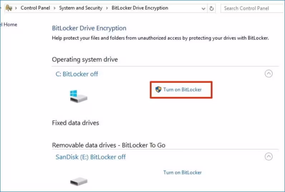Click the shield icon beside Turn on BitLocker

click(x=159, y=90)
